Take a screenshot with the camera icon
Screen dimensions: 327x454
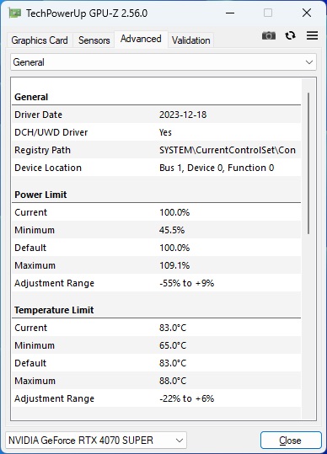[x=269, y=35]
